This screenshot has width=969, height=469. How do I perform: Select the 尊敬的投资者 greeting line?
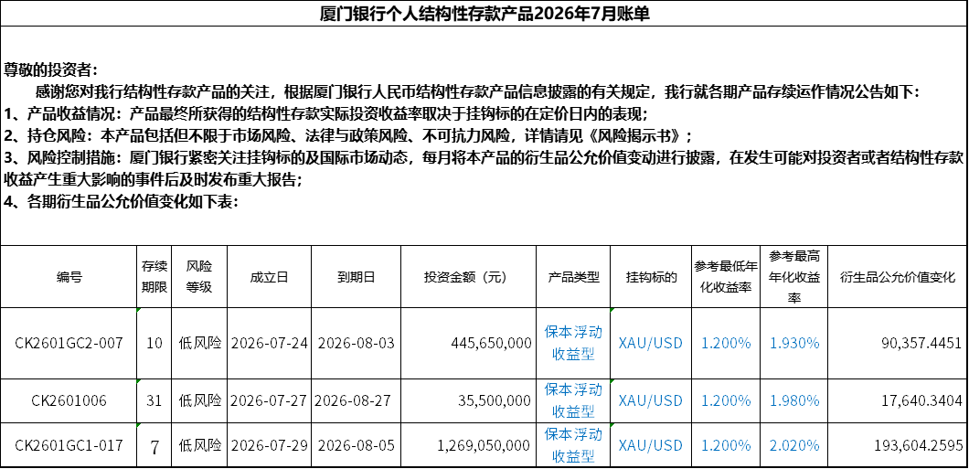tap(50, 69)
